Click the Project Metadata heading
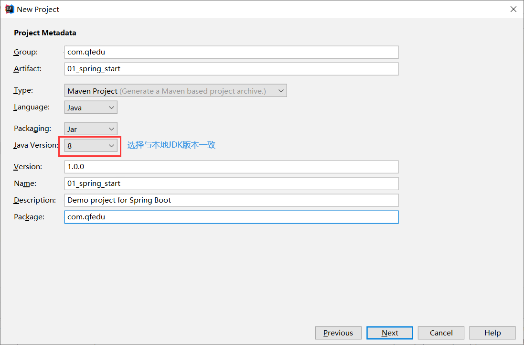The image size is (524, 345). tap(45, 33)
